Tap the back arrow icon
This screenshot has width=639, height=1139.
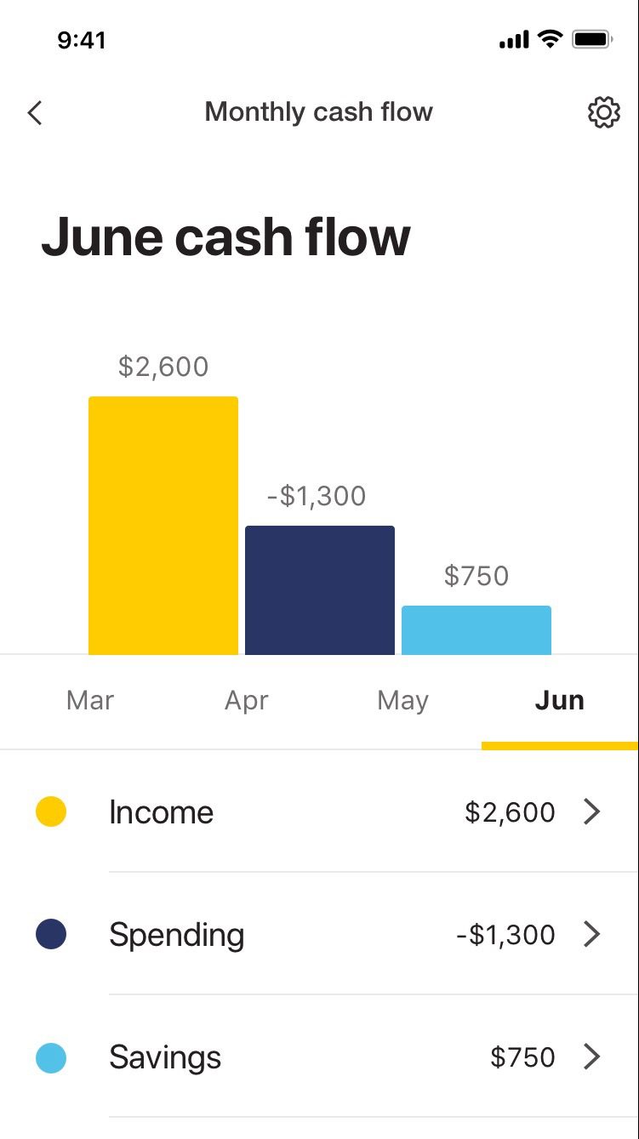tap(35, 112)
